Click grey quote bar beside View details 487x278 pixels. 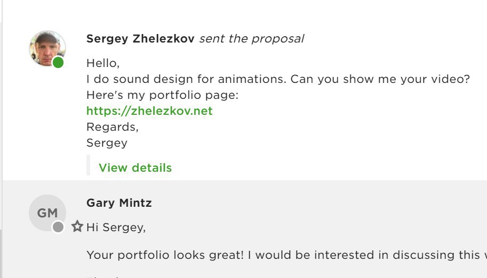(x=88, y=165)
